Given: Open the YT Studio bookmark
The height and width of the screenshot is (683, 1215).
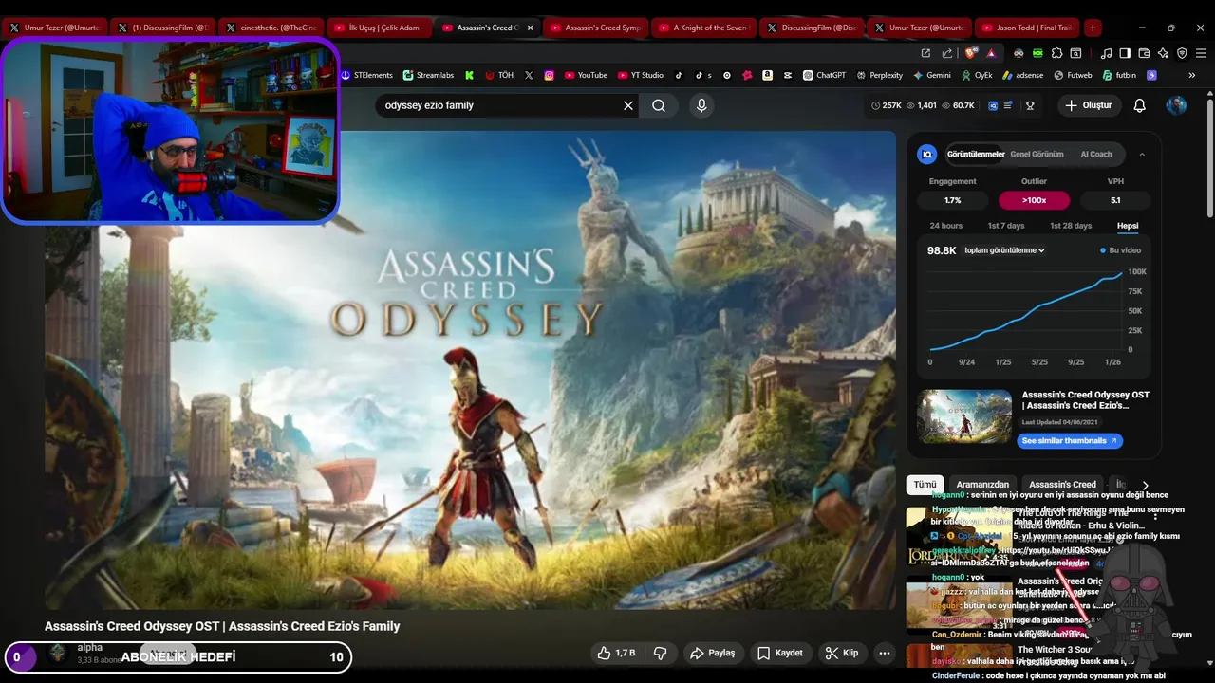Looking at the screenshot, I should pyautogui.click(x=641, y=75).
